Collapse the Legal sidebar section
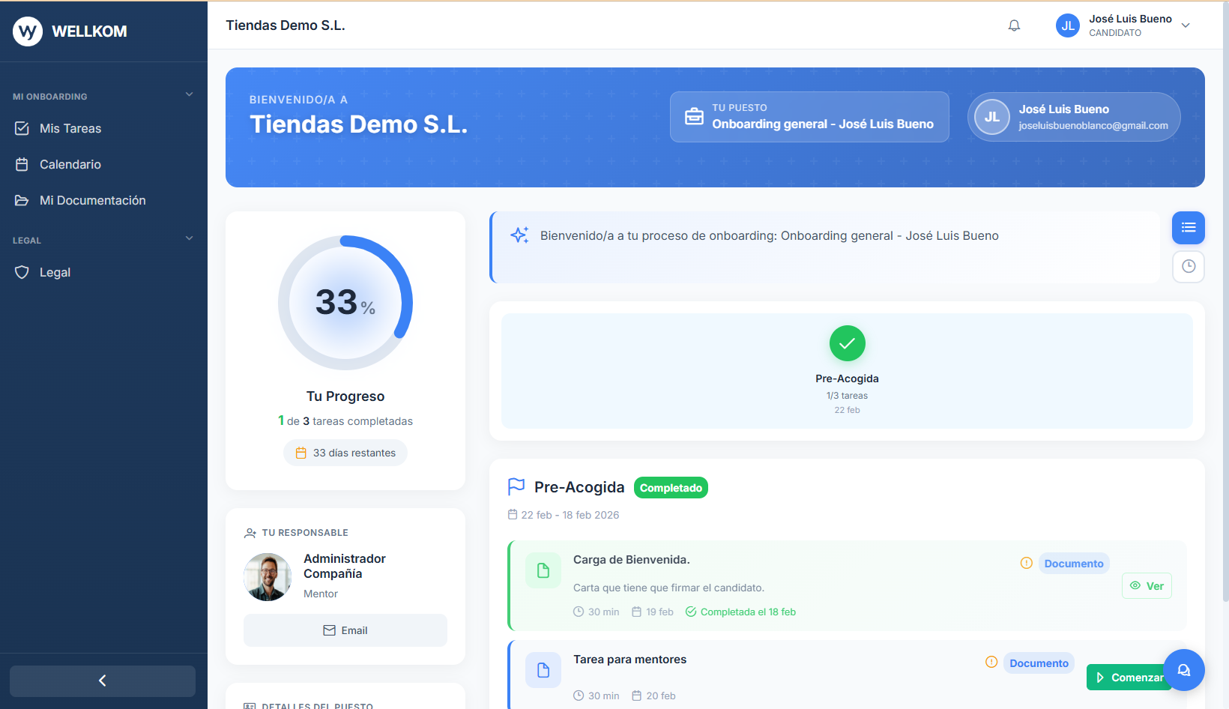The height and width of the screenshot is (709, 1229). (189, 239)
